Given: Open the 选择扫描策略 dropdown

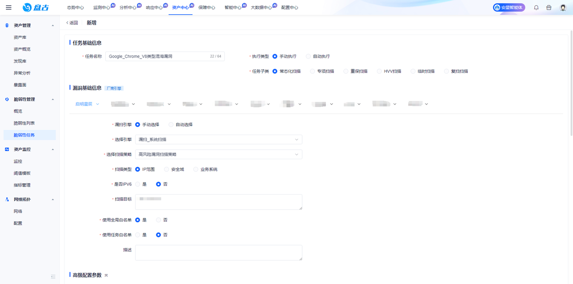Looking at the screenshot, I should tap(218, 154).
